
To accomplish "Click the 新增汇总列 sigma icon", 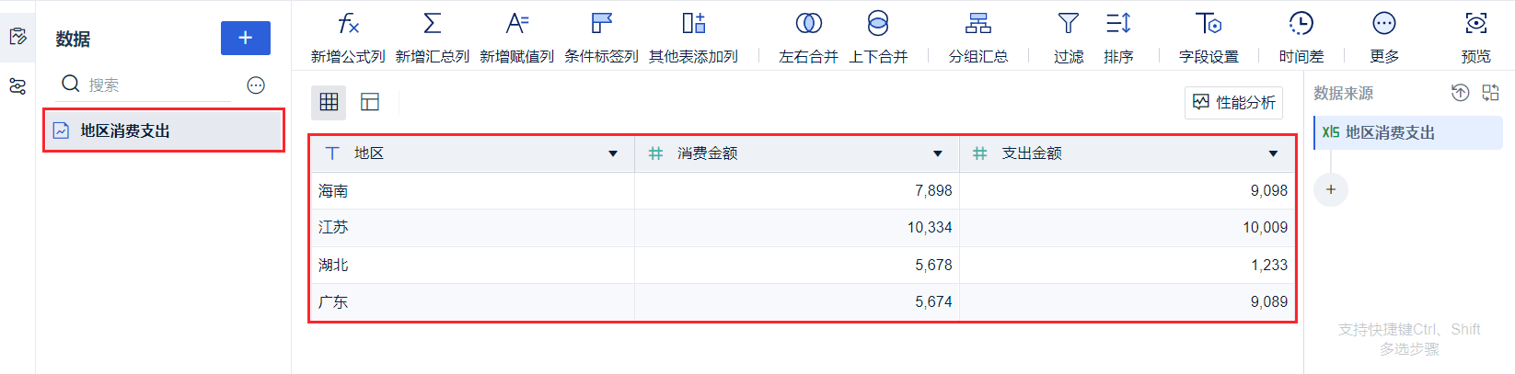I will click(432, 24).
